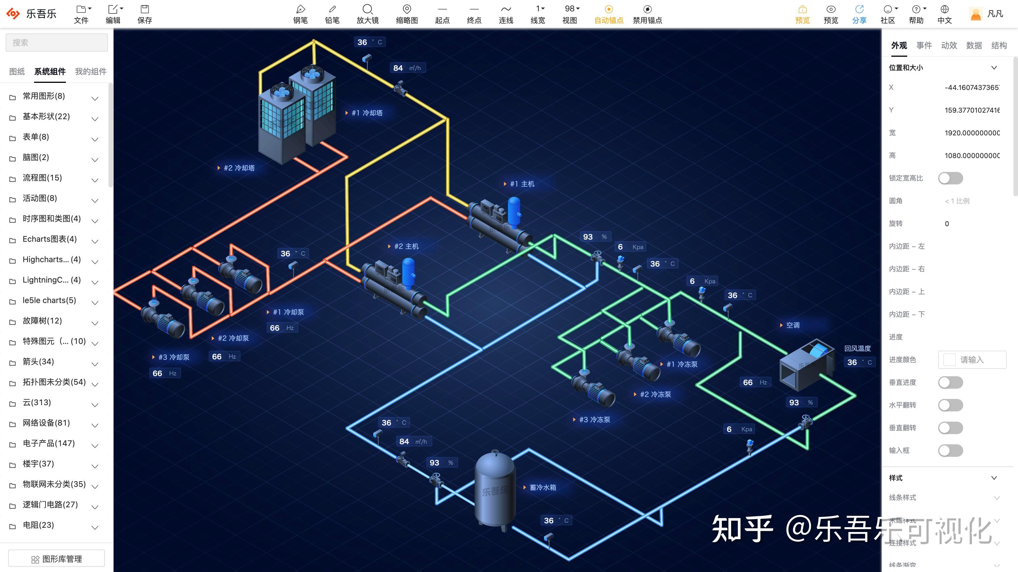The height and width of the screenshot is (572, 1018).
Task: Click the 图形库管理 button
Action: click(56, 558)
